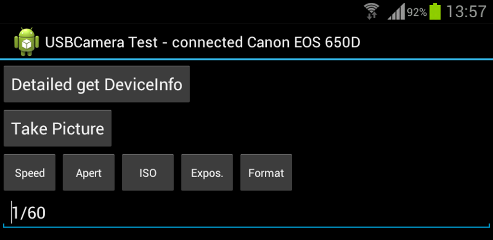Open the Format button

266,172
